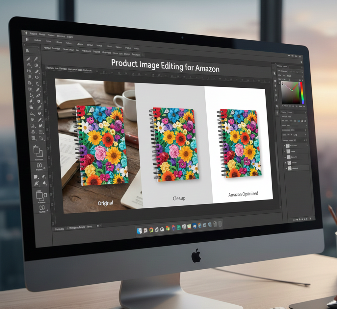The width and height of the screenshot is (337, 309).
Task: Click the app home icon left of the menu bar
Action: tap(26, 33)
